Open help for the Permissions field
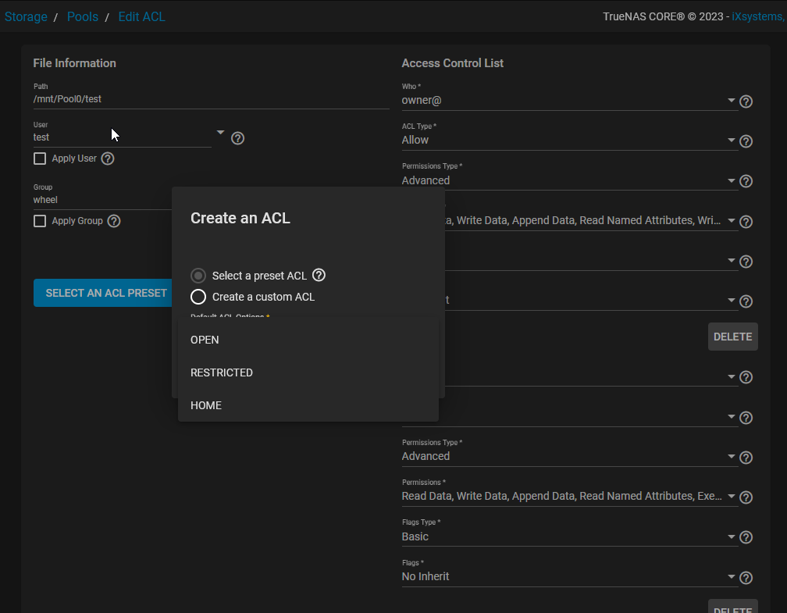Image resolution: width=787 pixels, height=613 pixels. point(746,497)
